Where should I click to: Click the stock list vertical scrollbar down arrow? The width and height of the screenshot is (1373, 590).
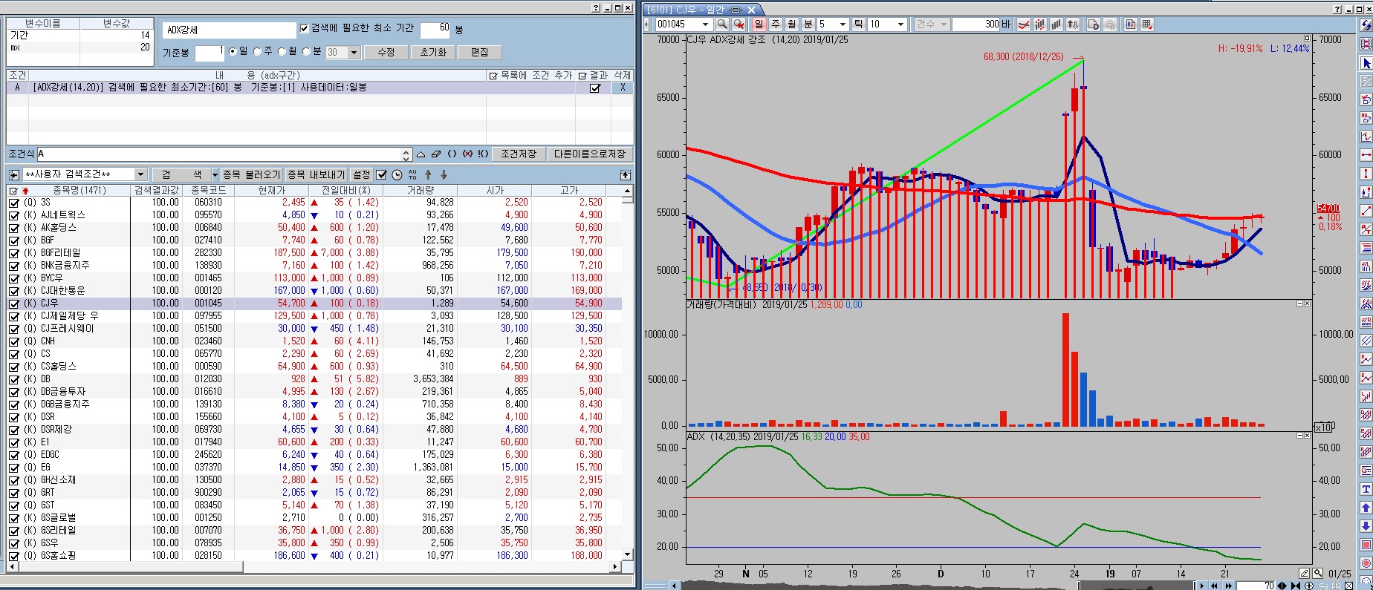pyautogui.click(x=628, y=555)
